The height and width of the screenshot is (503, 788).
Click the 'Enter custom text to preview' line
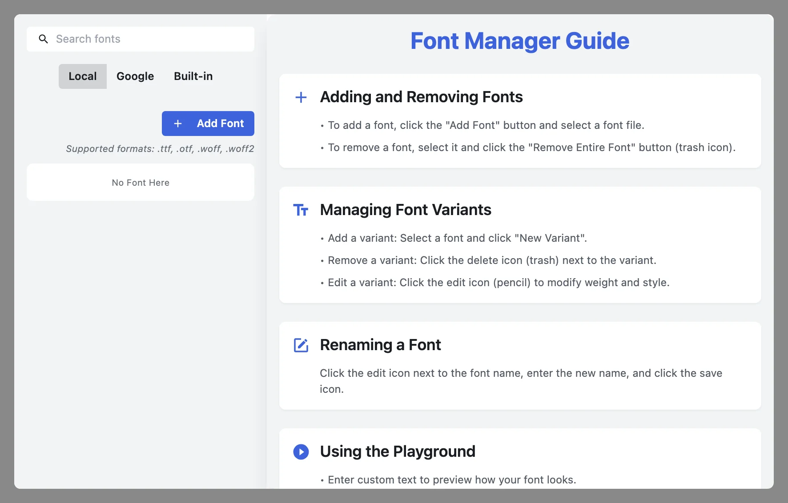[x=448, y=480]
